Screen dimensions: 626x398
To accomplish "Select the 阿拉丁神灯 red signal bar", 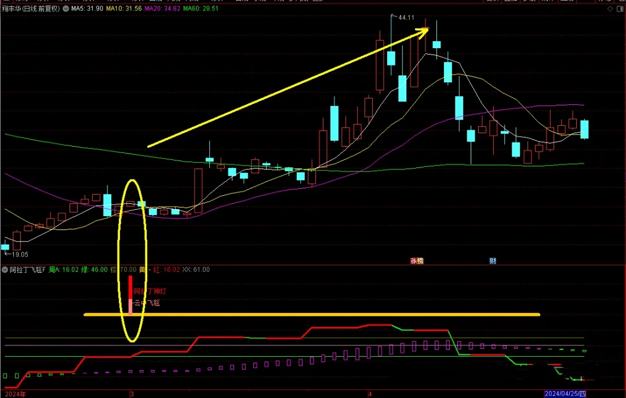I will pyautogui.click(x=130, y=287).
